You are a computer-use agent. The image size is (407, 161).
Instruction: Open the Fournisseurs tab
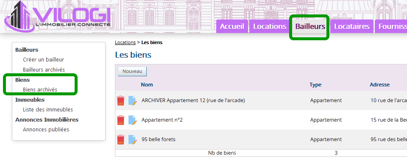[x=391, y=26]
